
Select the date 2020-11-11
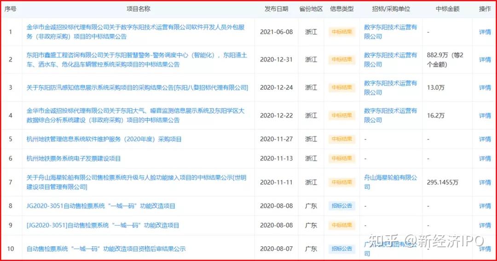coord(277,182)
